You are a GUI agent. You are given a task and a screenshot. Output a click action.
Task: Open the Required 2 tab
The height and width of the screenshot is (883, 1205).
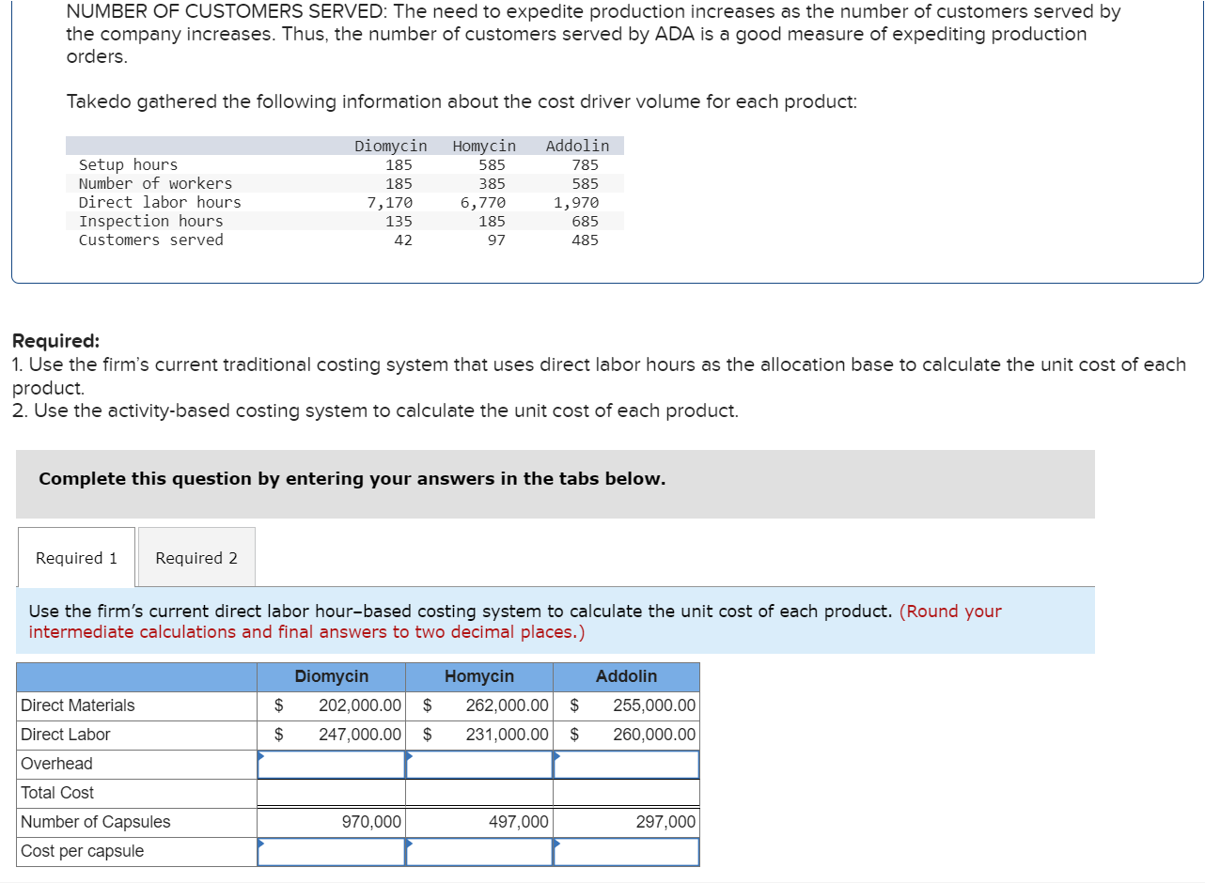(196, 558)
